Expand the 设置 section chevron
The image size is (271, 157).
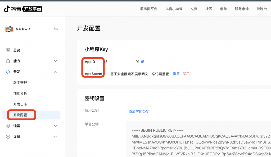pos(56,137)
